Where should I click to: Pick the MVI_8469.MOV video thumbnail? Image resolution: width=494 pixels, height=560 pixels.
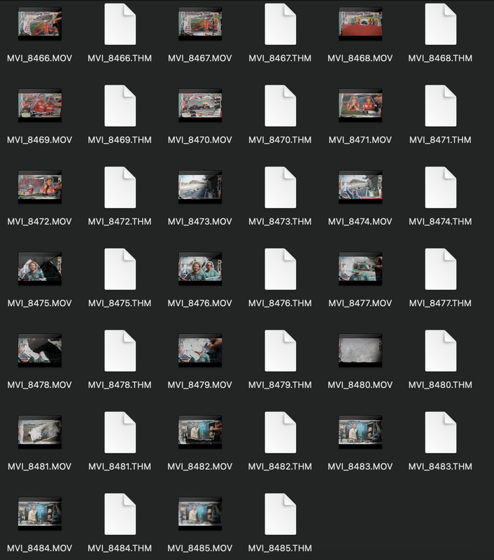[40, 106]
